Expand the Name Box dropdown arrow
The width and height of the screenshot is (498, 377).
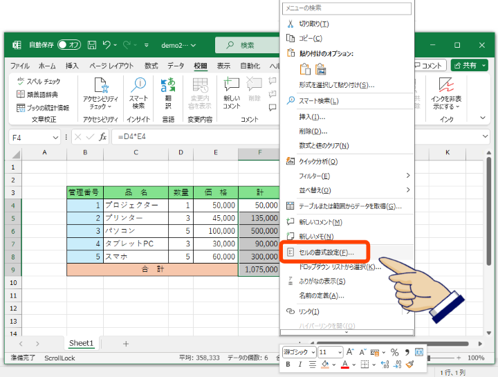pos(60,137)
